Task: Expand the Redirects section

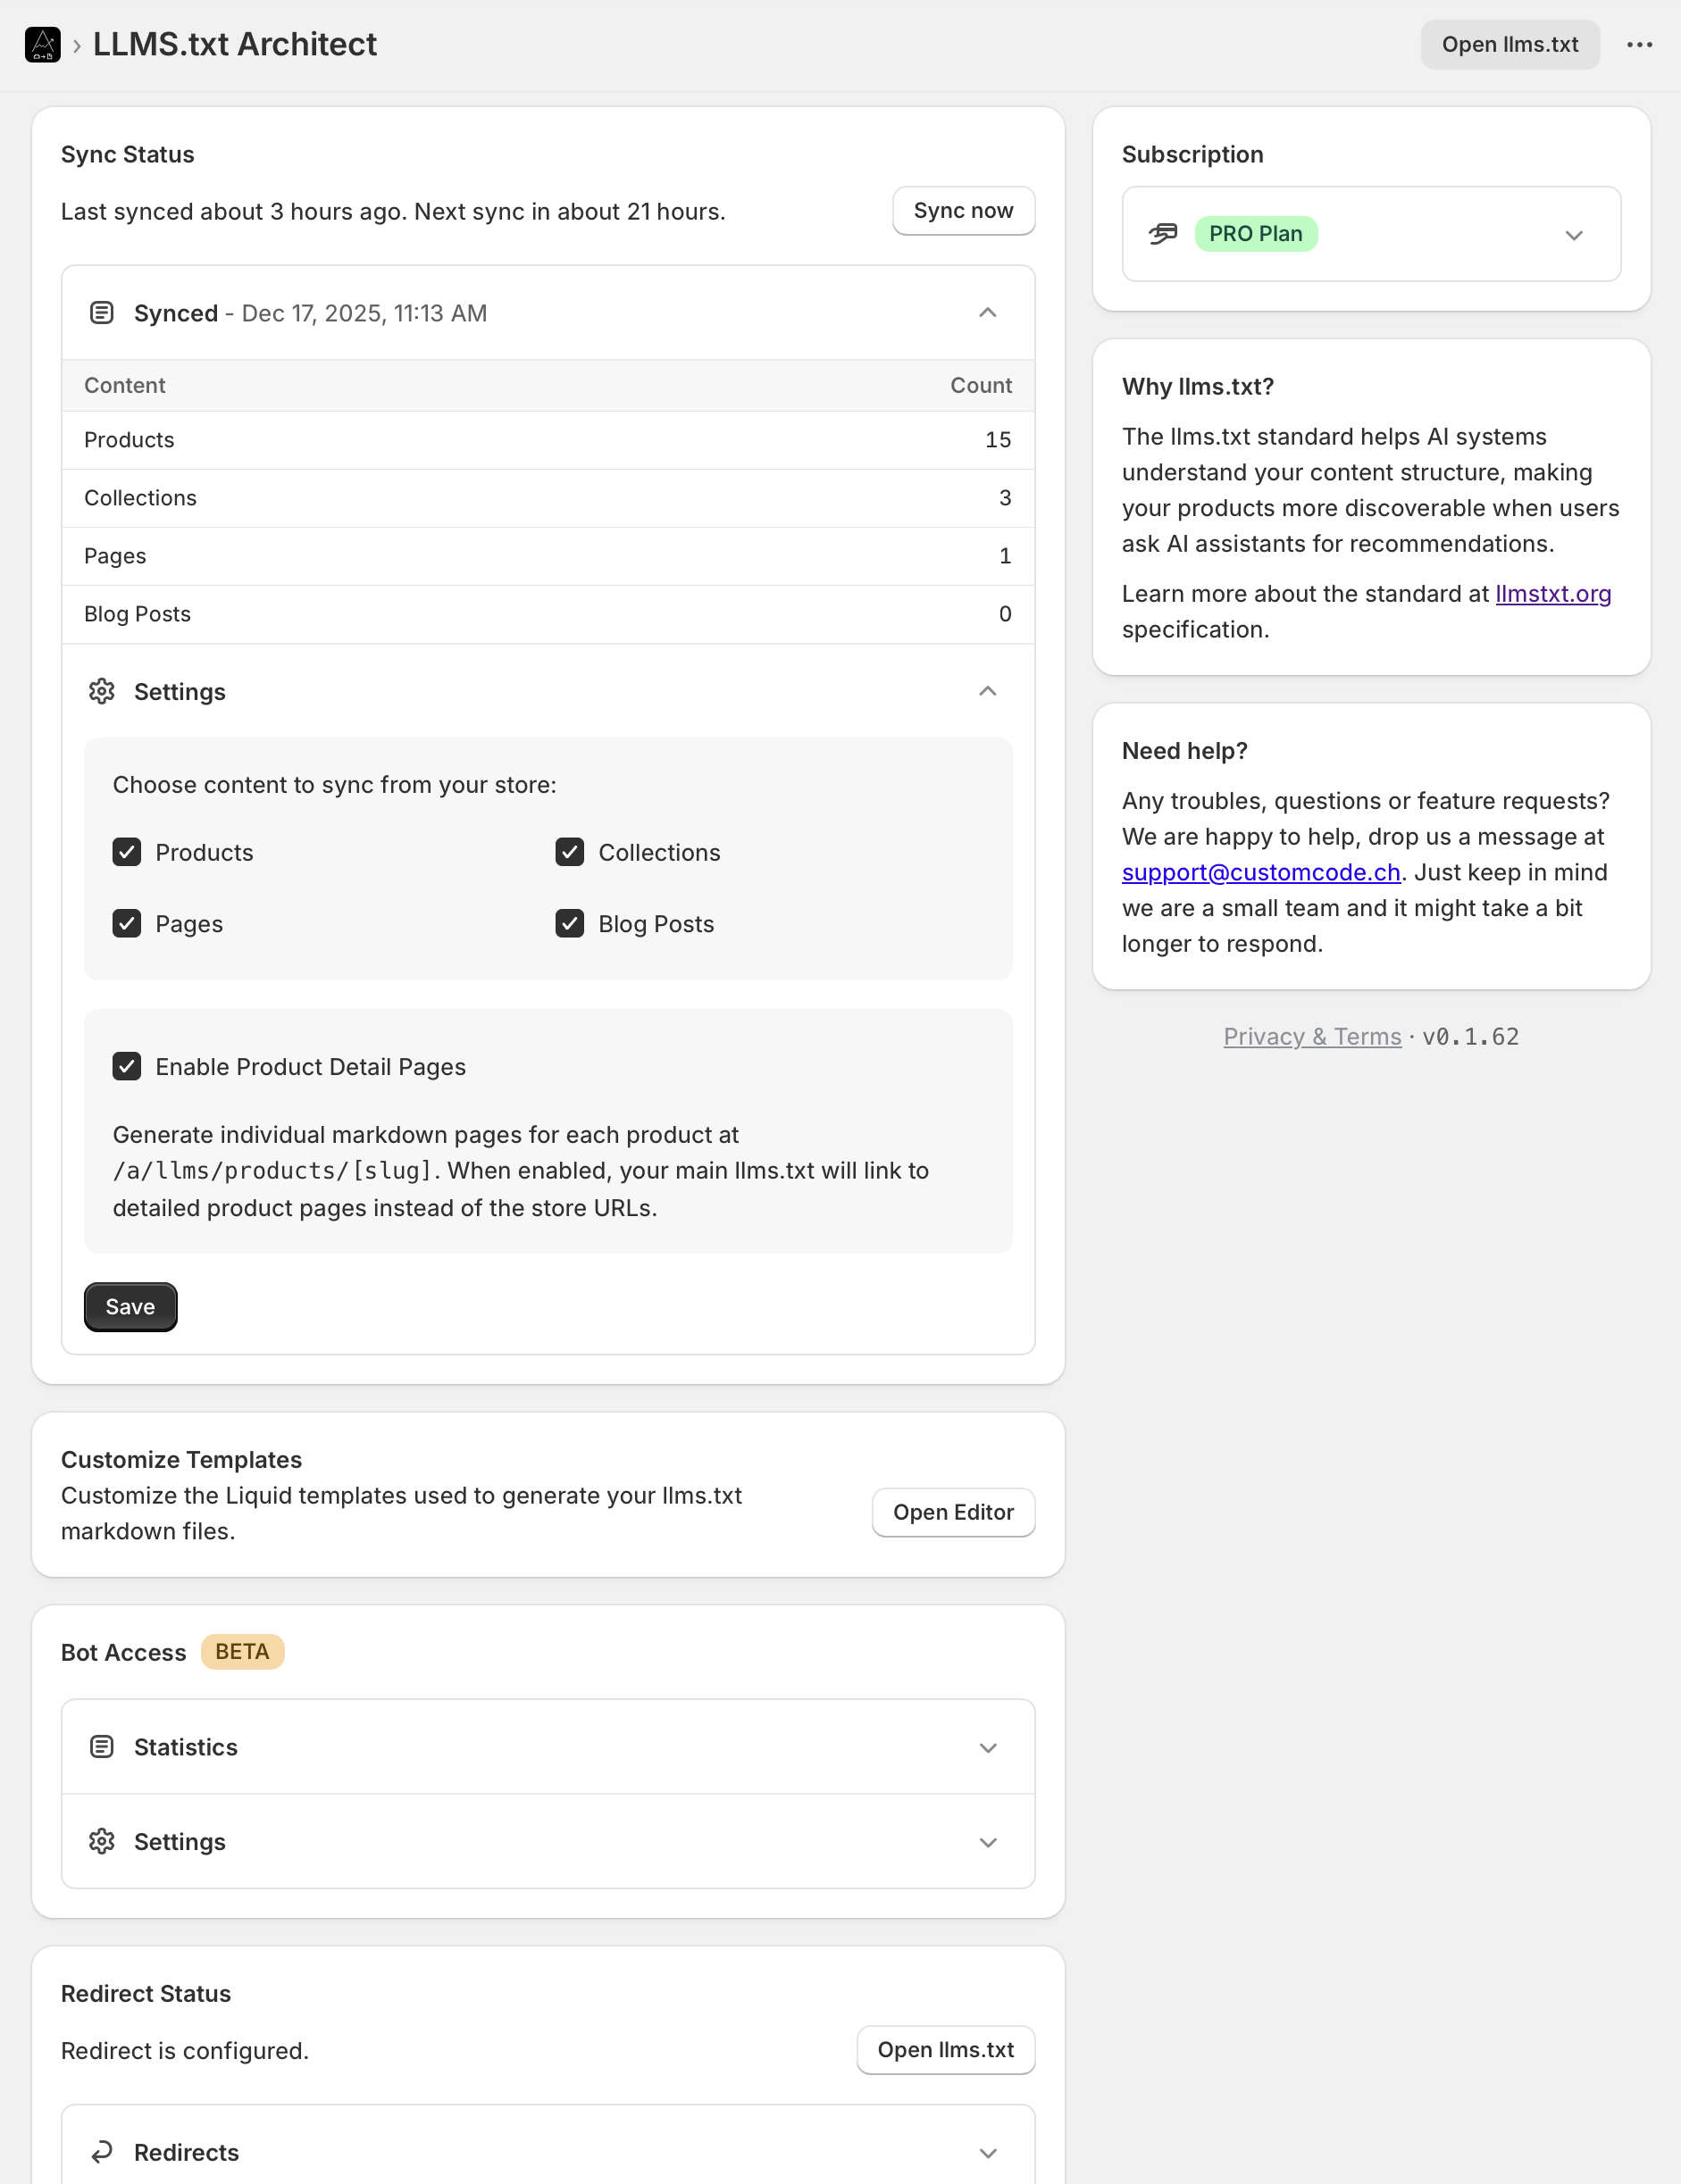Action: [988, 2153]
